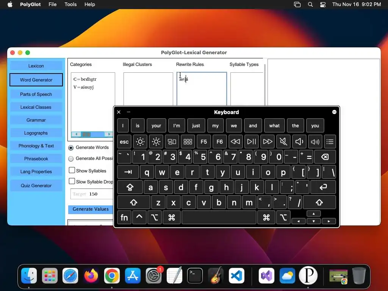The image size is (388, 291).
Task: Click the Categories horizontal scrollbar thumb
Action: pos(86,135)
